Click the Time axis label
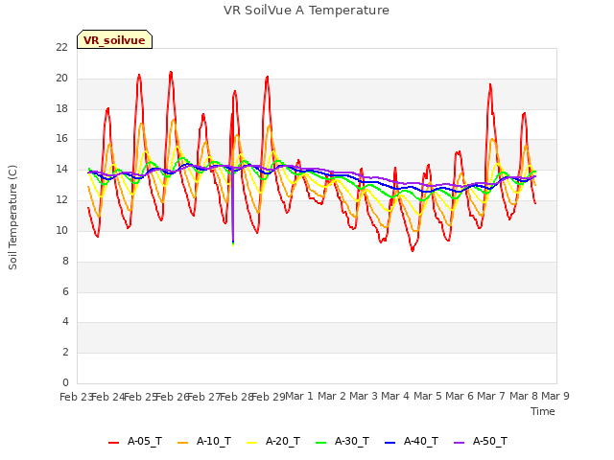The width and height of the screenshot is (614, 460). tap(542, 411)
